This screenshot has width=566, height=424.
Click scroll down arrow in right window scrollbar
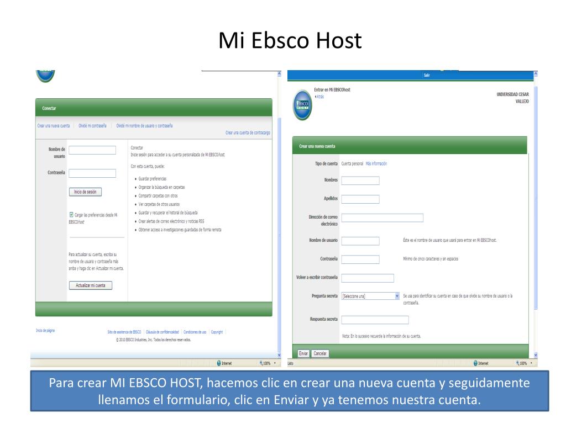click(x=536, y=355)
